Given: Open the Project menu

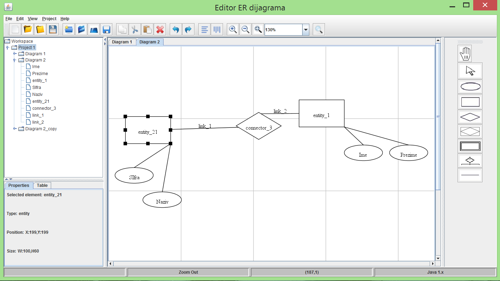Looking at the screenshot, I should [x=49, y=19].
